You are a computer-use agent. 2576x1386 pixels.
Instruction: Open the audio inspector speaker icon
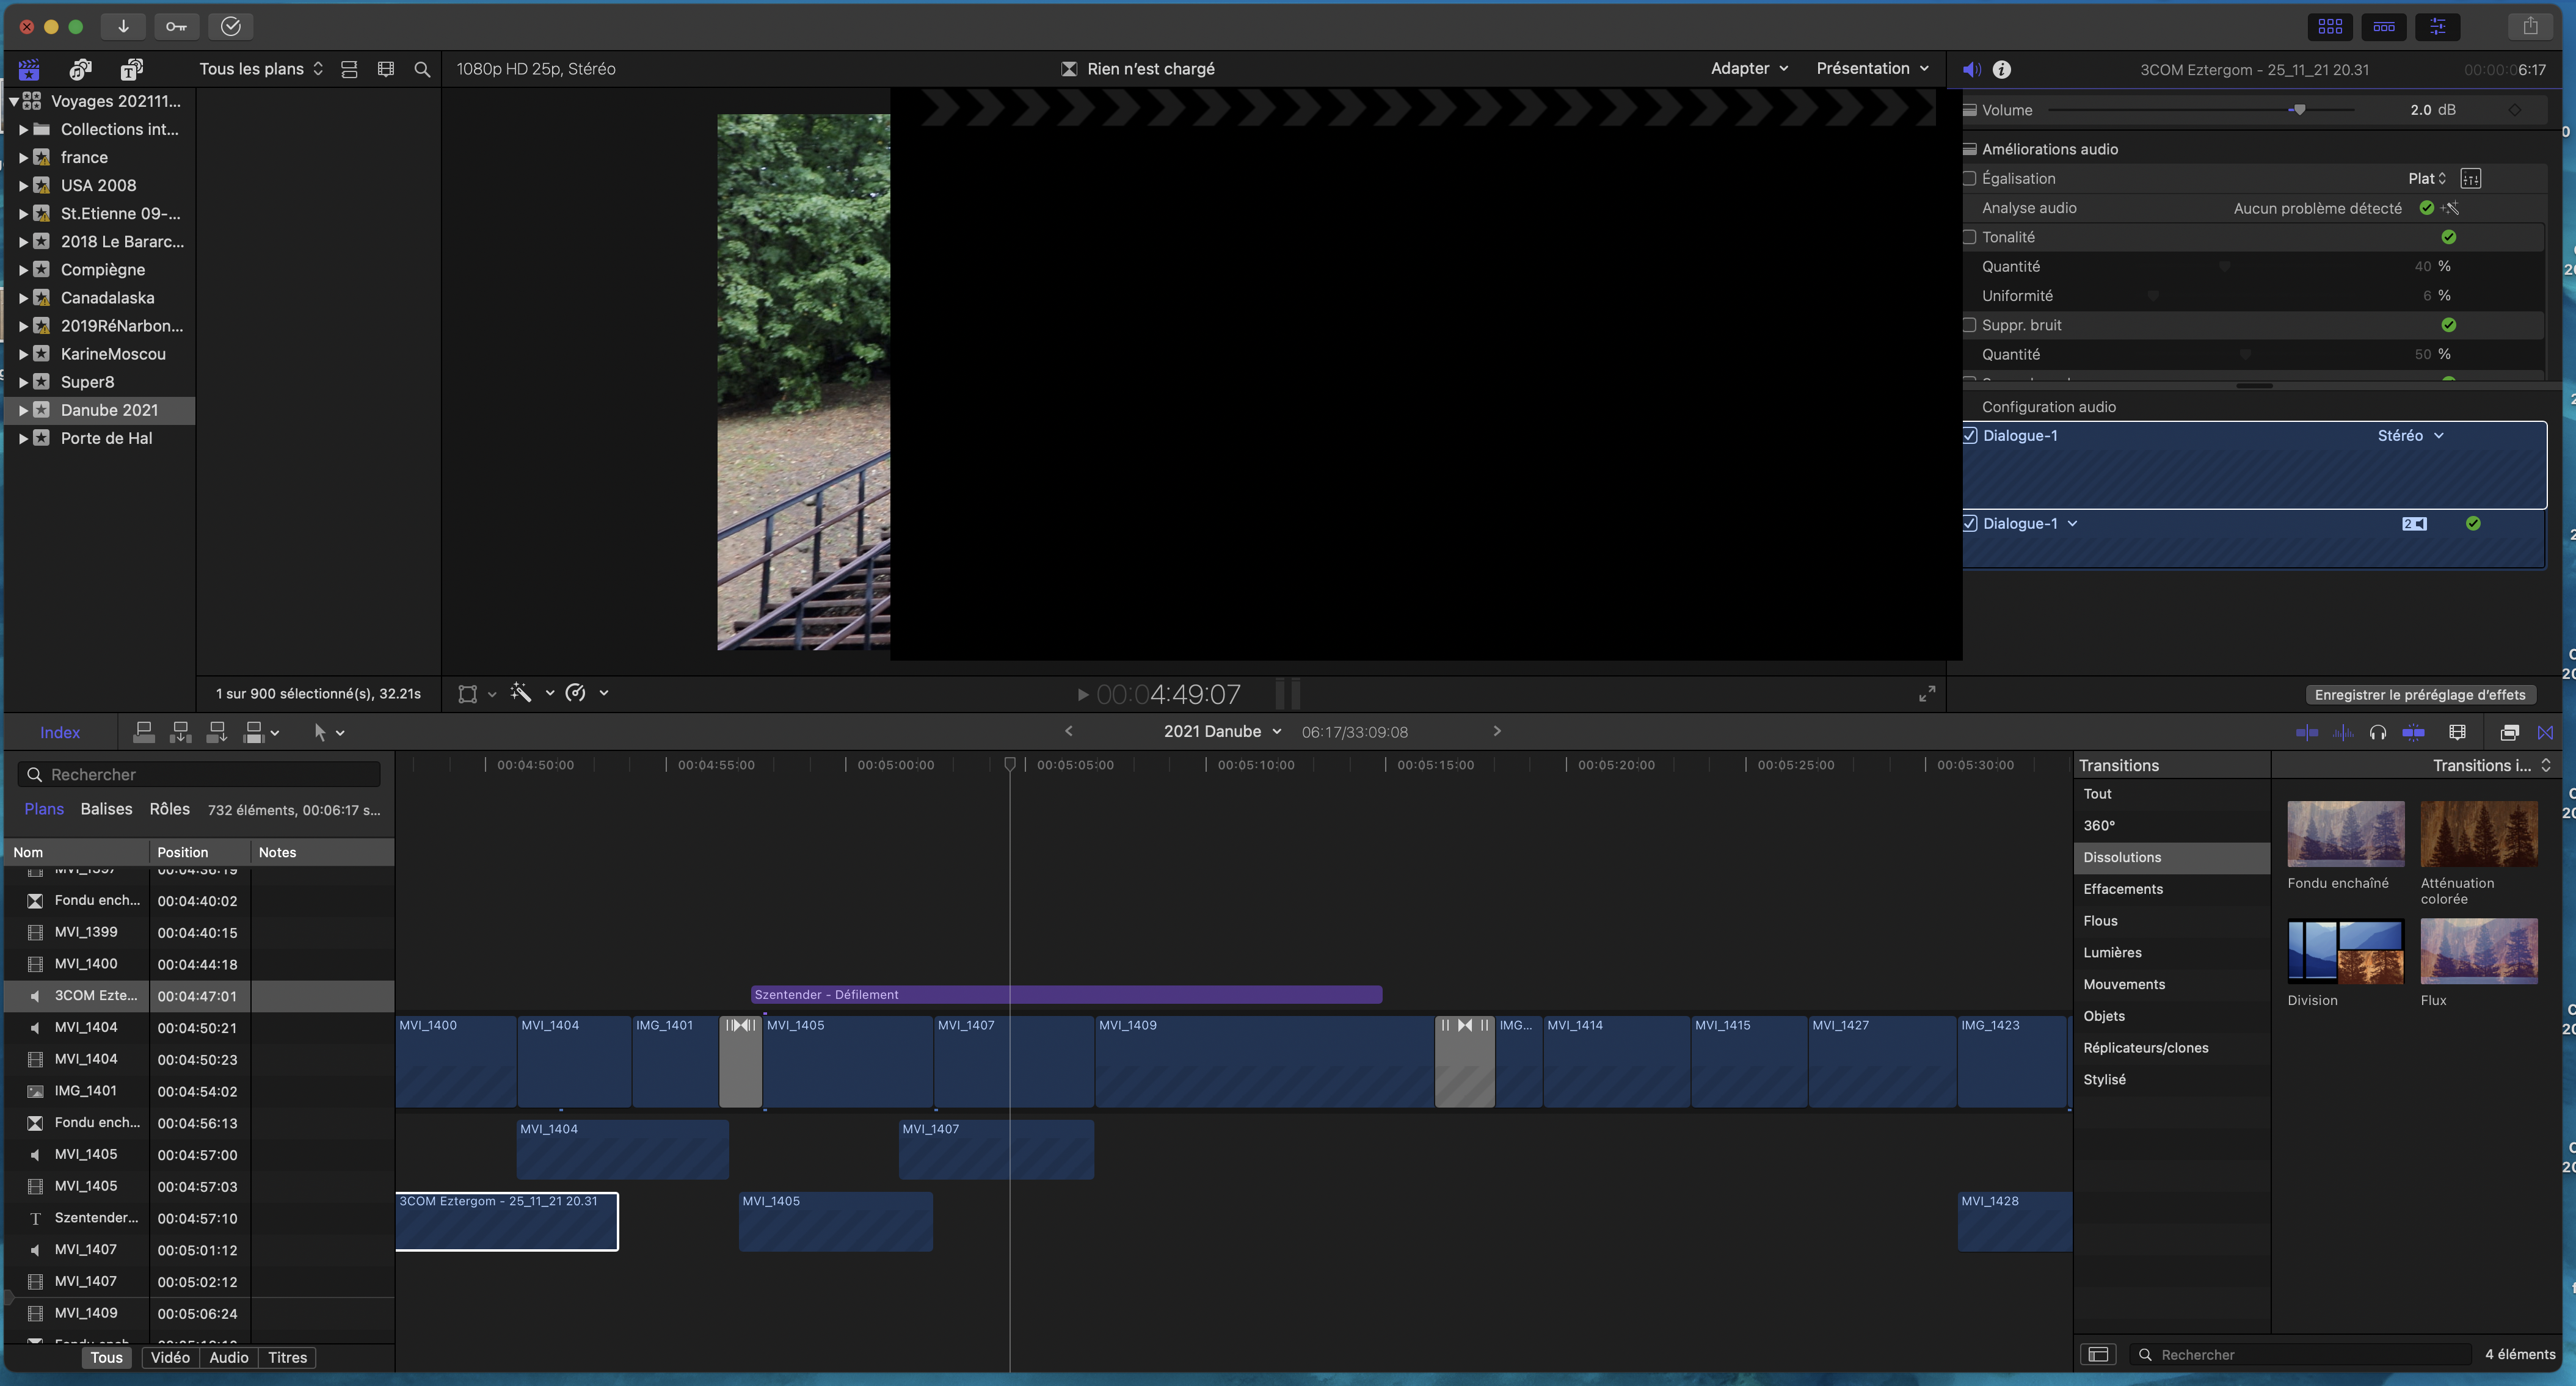[x=1971, y=69]
